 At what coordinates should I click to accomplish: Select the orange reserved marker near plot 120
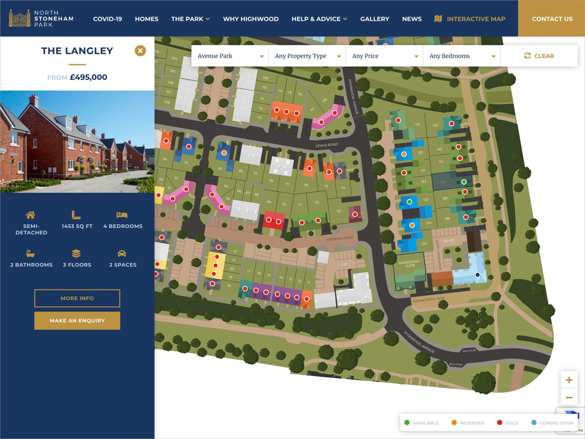(x=404, y=154)
